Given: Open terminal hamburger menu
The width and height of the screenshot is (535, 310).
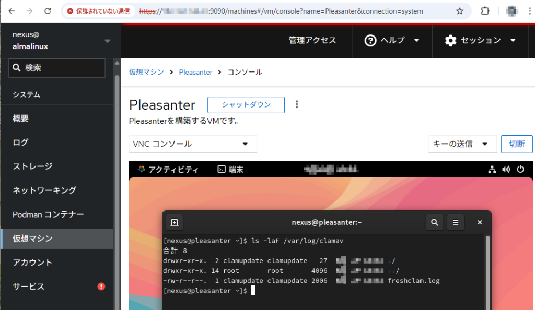Looking at the screenshot, I should coord(456,222).
